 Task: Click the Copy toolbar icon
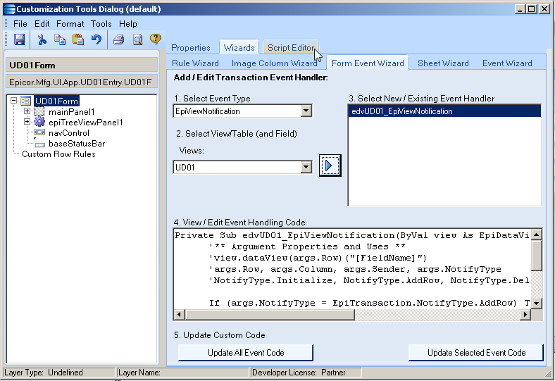point(60,39)
